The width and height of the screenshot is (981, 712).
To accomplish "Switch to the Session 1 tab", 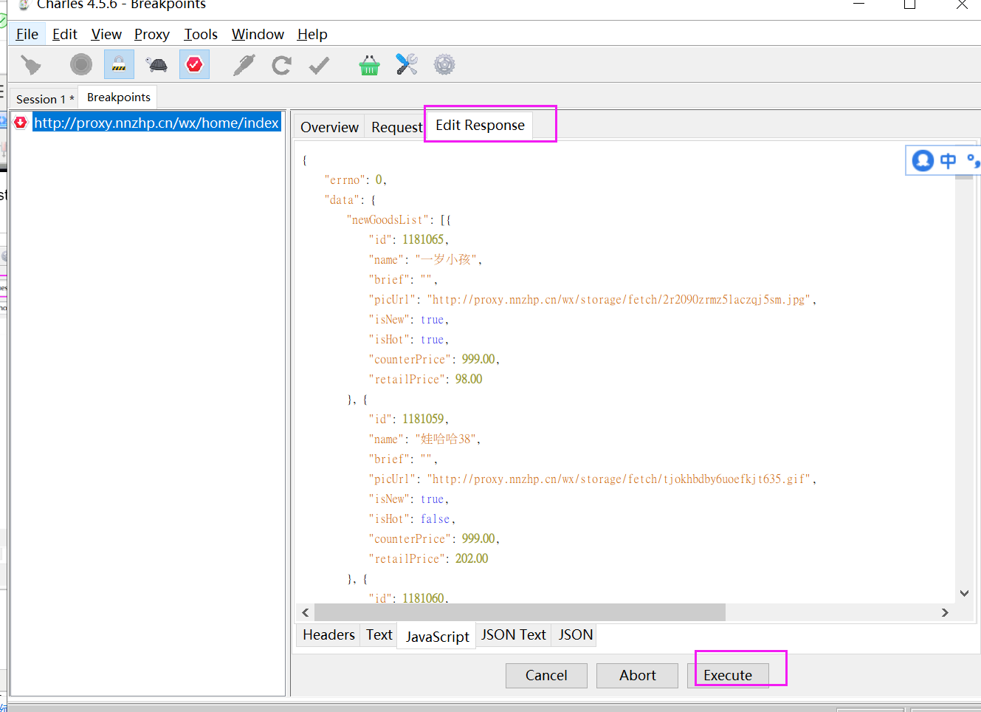I will point(45,99).
